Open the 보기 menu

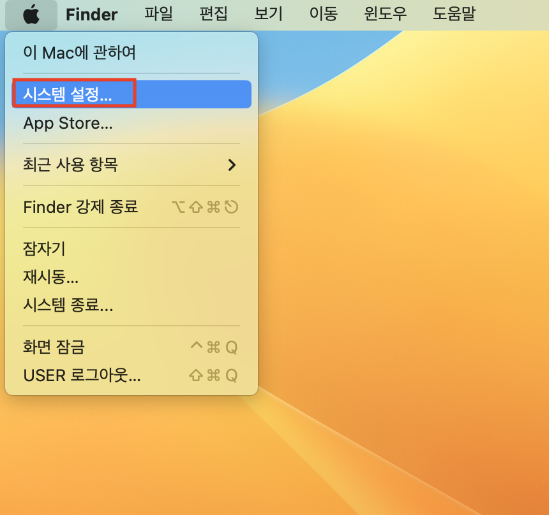(x=268, y=15)
